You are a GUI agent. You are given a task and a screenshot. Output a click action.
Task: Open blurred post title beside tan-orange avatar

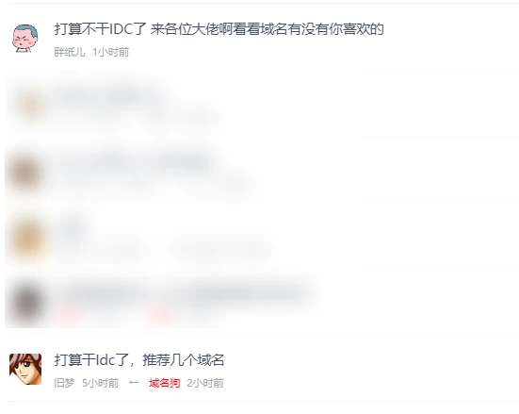click(73, 229)
